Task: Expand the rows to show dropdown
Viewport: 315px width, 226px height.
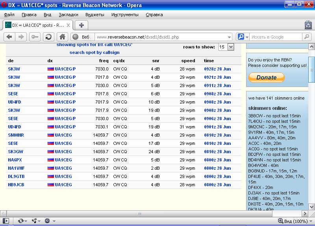Action: click(230, 46)
